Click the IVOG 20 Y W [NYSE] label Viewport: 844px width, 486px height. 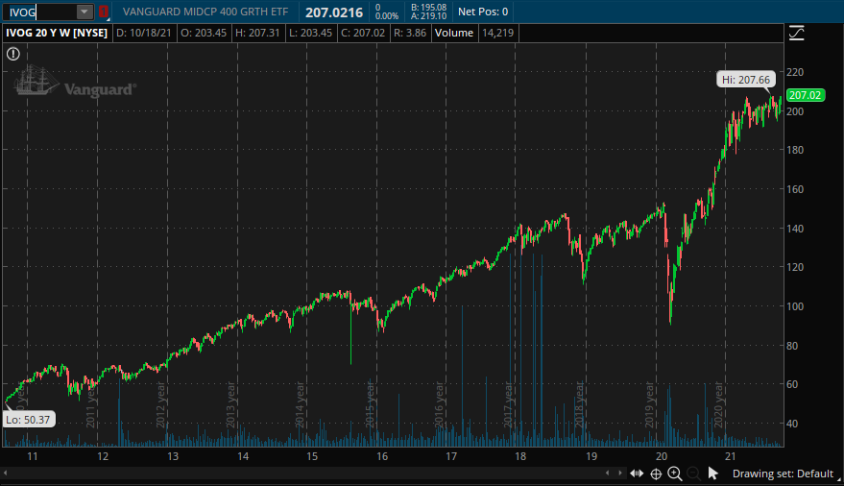pos(57,33)
